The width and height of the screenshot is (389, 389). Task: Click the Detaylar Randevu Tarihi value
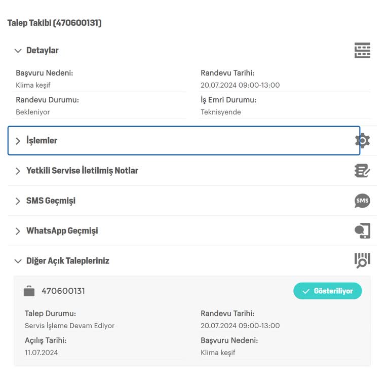tap(240, 85)
